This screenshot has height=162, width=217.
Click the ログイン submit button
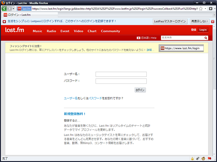pos(140,90)
